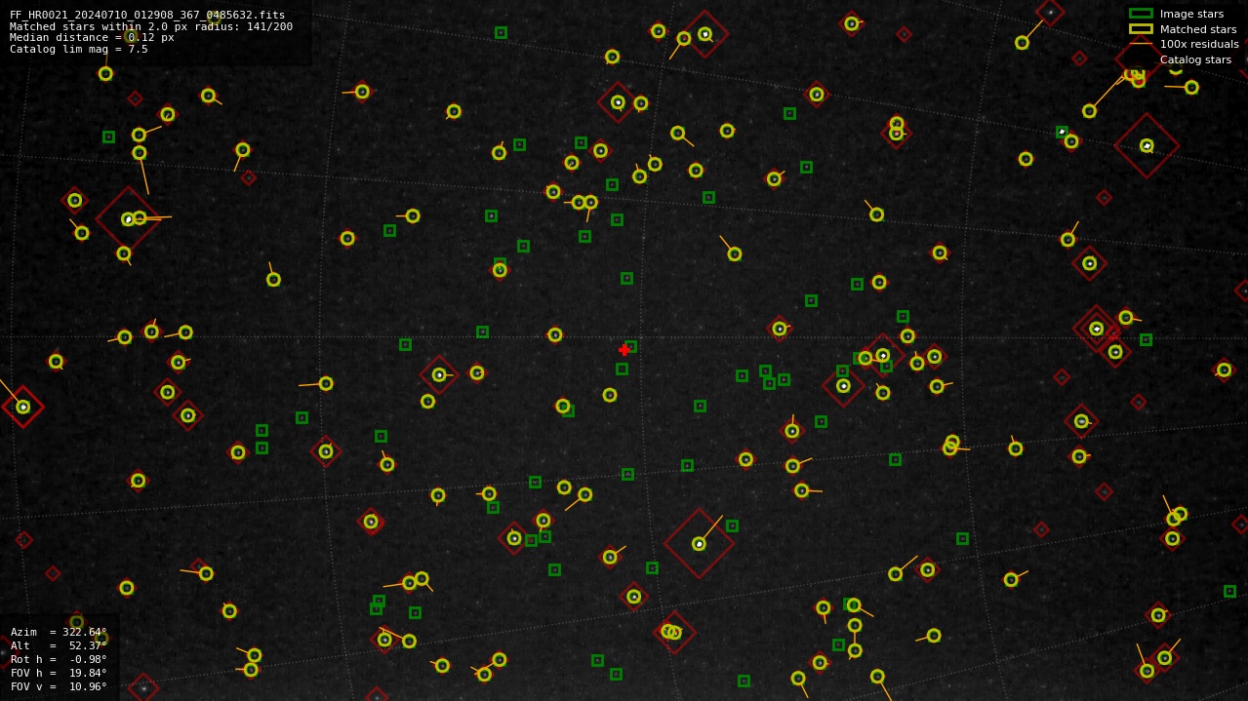
Task: Click the 'FOV h = 19.84°' readout
Action: click(59, 673)
